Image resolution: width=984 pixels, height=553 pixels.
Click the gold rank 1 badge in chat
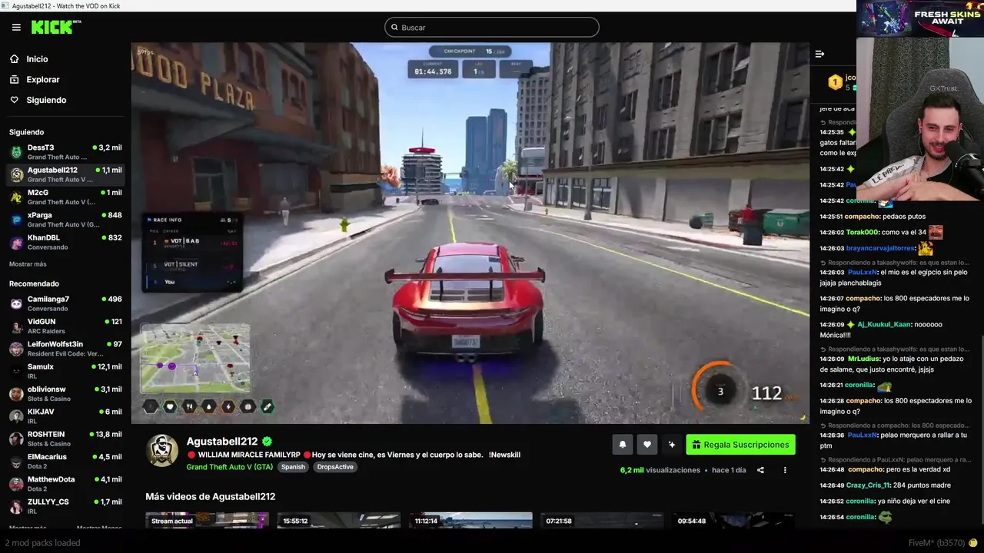(x=835, y=81)
